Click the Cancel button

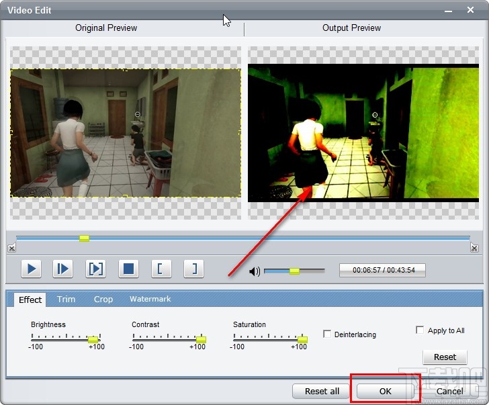449,391
